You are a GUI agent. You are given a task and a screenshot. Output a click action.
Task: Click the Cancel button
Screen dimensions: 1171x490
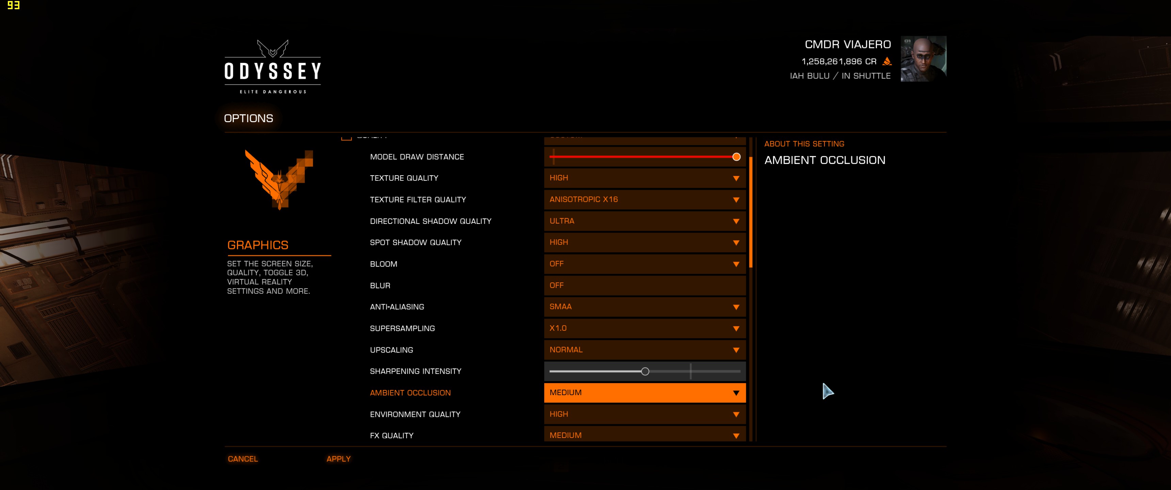(x=243, y=459)
